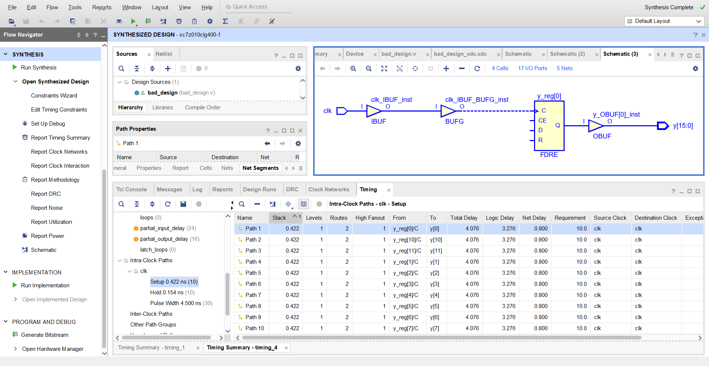The height and width of the screenshot is (366, 709).
Task: Open Sources panel settings gear
Action: (298, 68)
